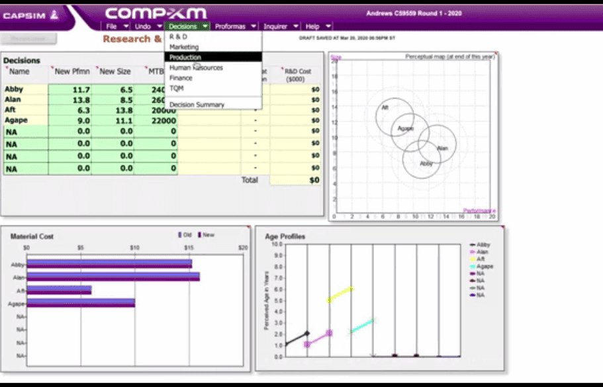Click the Agape legend marker in Age Profiles
Screen dimensions: 603x387
point(473,267)
